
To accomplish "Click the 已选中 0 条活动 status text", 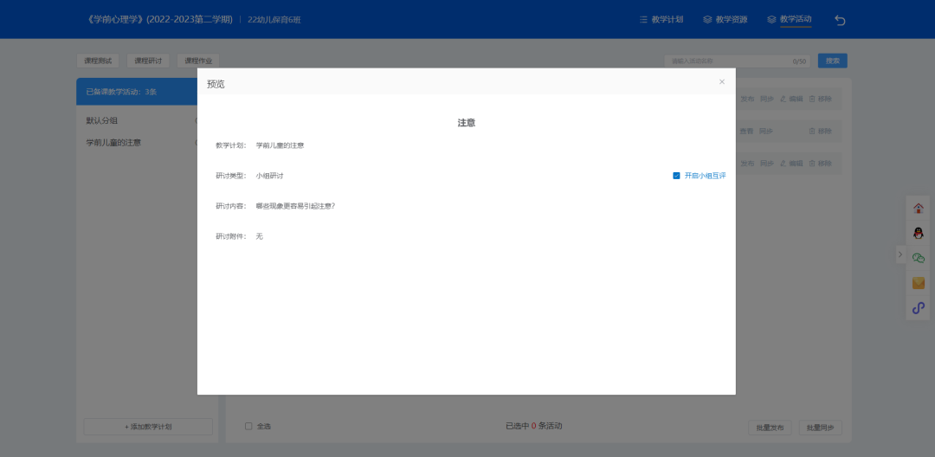I will click(533, 426).
